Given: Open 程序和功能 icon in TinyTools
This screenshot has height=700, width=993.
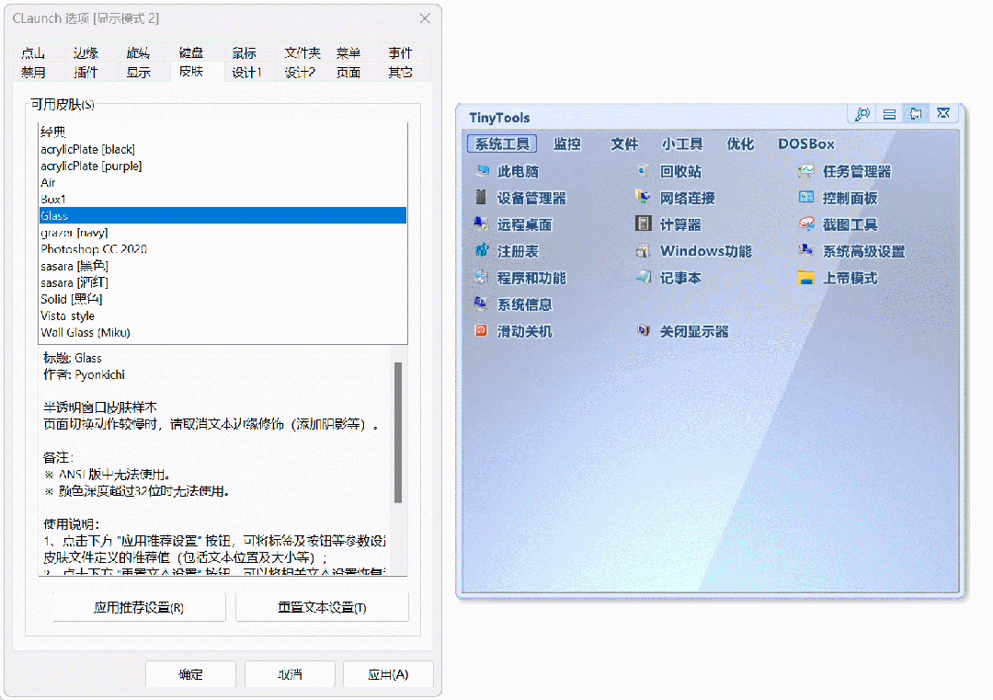Looking at the screenshot, I should (x=482, y=278).
